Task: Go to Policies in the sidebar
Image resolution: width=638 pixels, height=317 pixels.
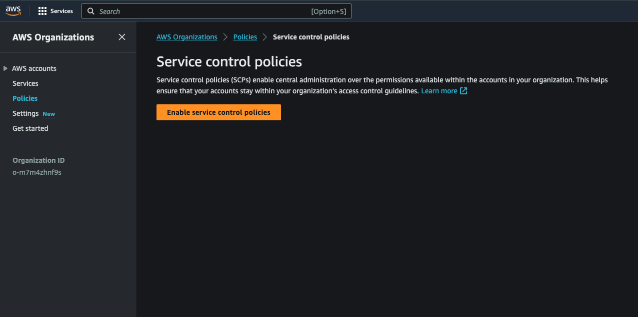Action: (x=25, y=98)
